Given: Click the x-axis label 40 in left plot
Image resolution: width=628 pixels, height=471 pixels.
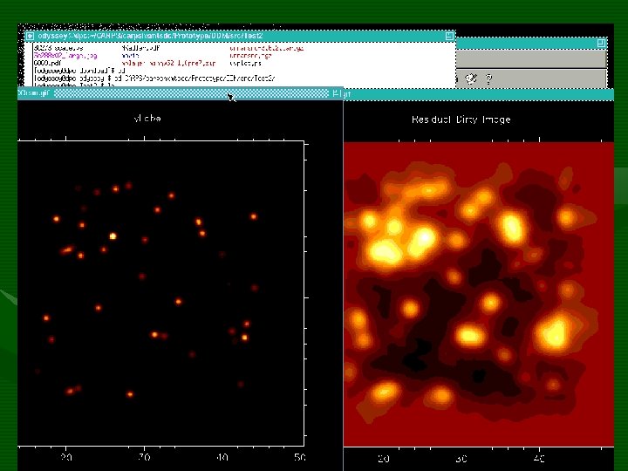Looking at the screenshot, I should point(222,457).
